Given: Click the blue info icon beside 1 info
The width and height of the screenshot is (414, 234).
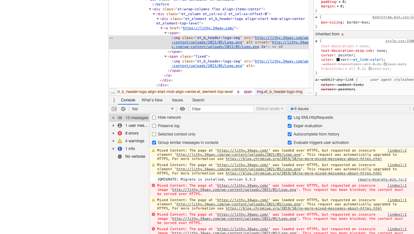Looking at the screenshot, I should pyautogui.click(x=120, y=149).
